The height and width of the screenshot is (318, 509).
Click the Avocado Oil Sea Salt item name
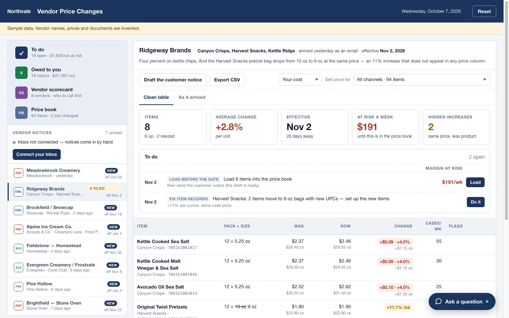tap(160, 287)
